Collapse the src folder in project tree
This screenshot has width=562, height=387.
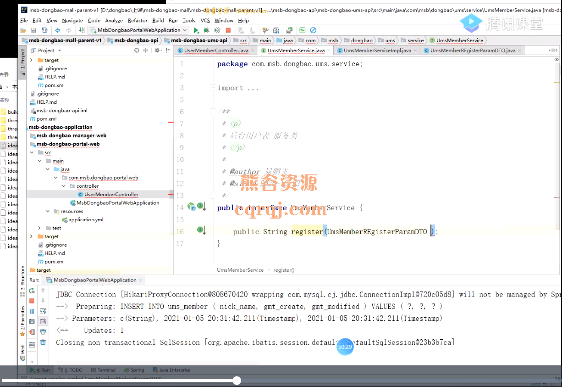point(32,152)
